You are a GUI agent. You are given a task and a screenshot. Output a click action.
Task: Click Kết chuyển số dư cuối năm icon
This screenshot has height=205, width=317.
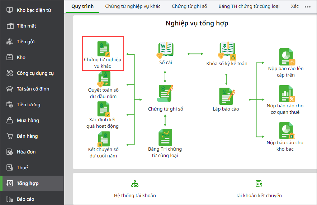pos(104,139)
